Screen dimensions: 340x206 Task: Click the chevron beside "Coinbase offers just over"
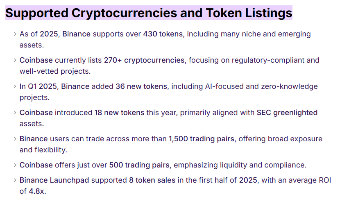coord(15,165)
